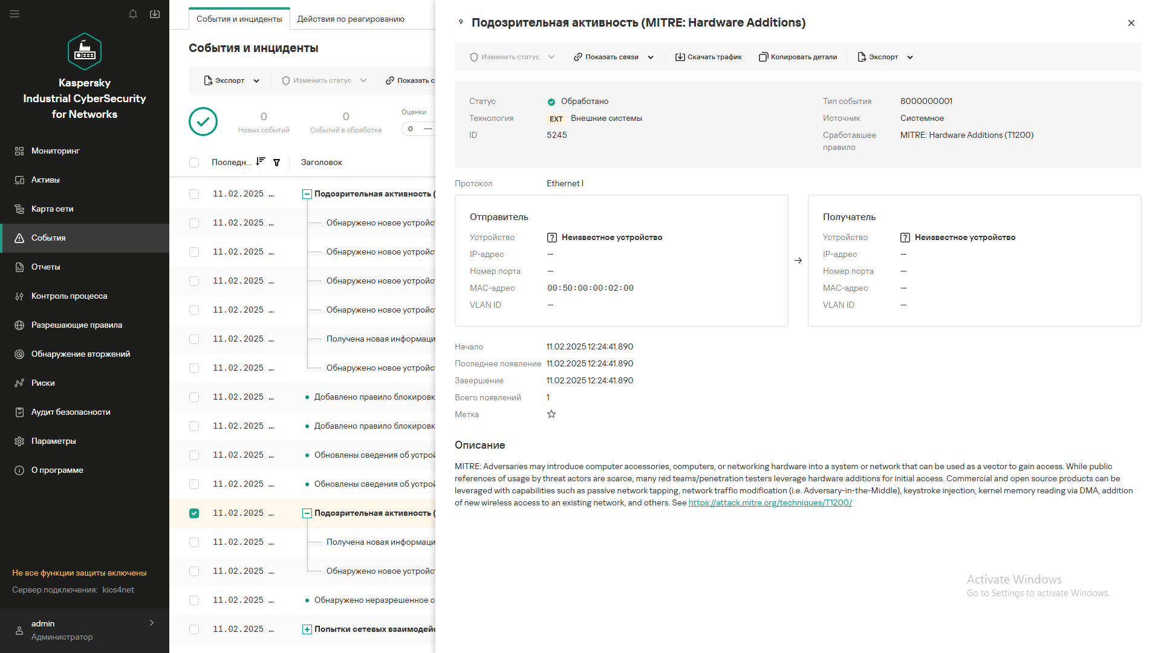Toggle the select-all checkbox in table header
Viewport: 1161px width, 653px height.
(194, 163)
